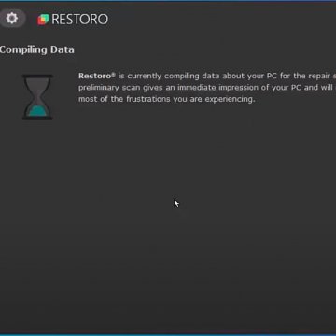Click the line "most of the frustrations you are experiencing."
Image resolution: width=336 pixels, height=336 pixels.
(167, 99)
